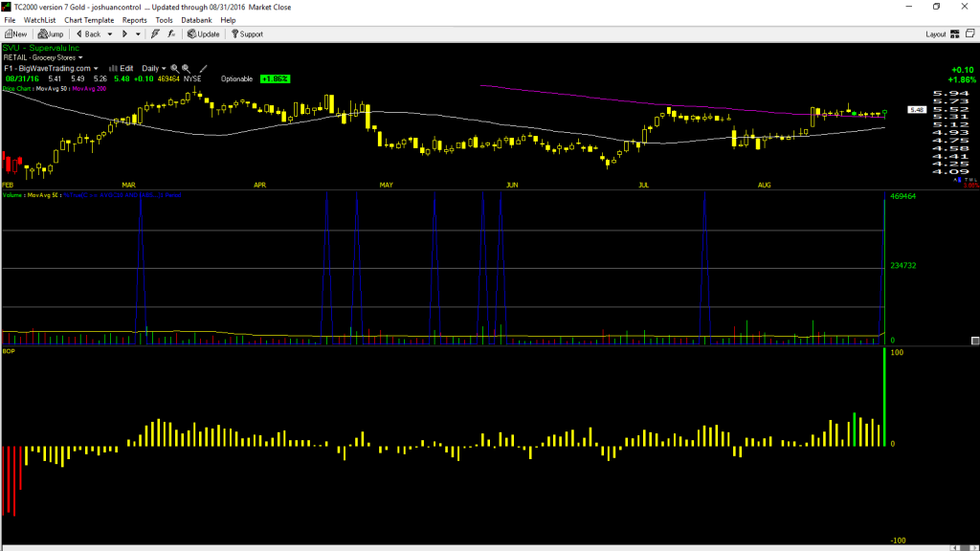The width and height of the screenshot is (980, 551).
Task: Select the trendline drawing tool
Action: point(203,69)
